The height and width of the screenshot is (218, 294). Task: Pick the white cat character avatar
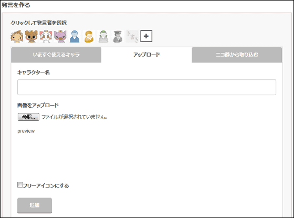tap(46, 36)
